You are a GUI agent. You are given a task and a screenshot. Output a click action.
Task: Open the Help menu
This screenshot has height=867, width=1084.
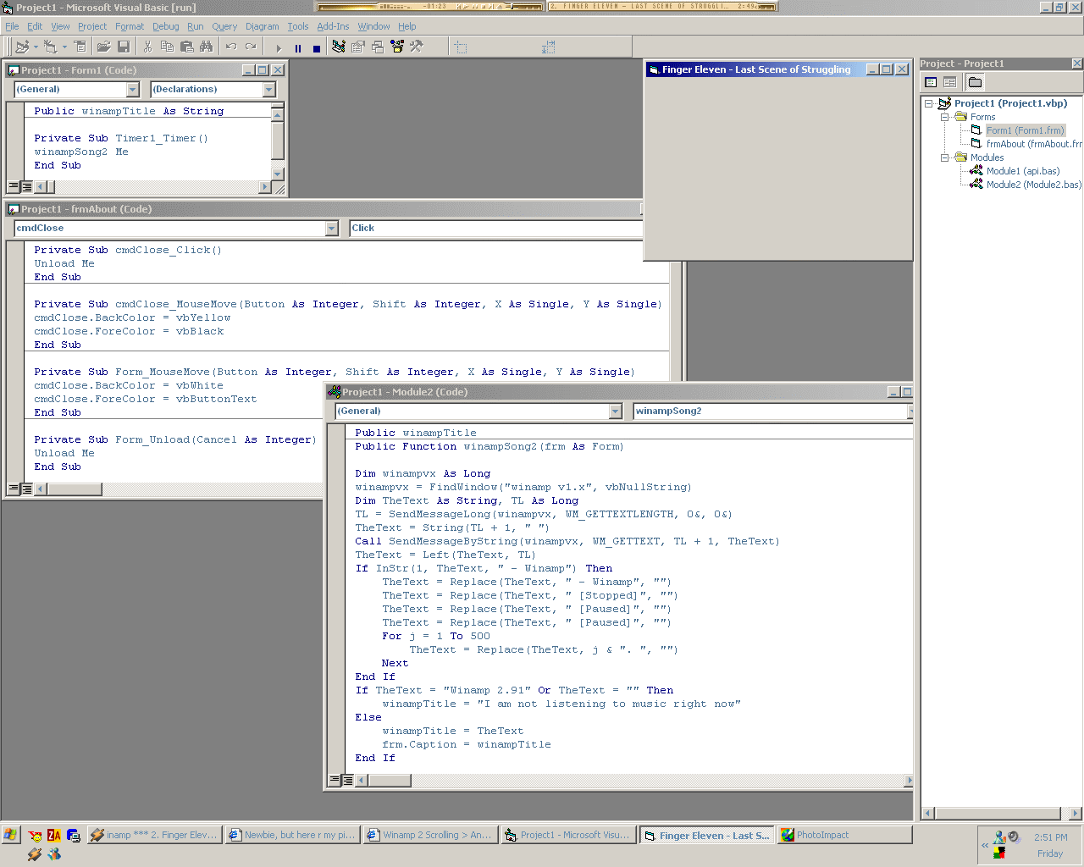click(x=407, y=26)
